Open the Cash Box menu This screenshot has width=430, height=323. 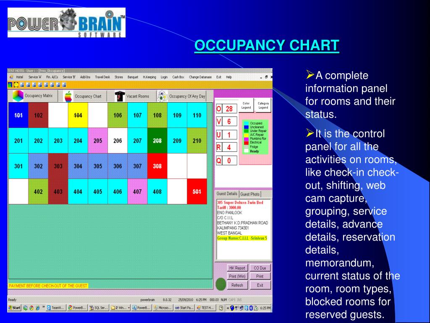(178, 77)
